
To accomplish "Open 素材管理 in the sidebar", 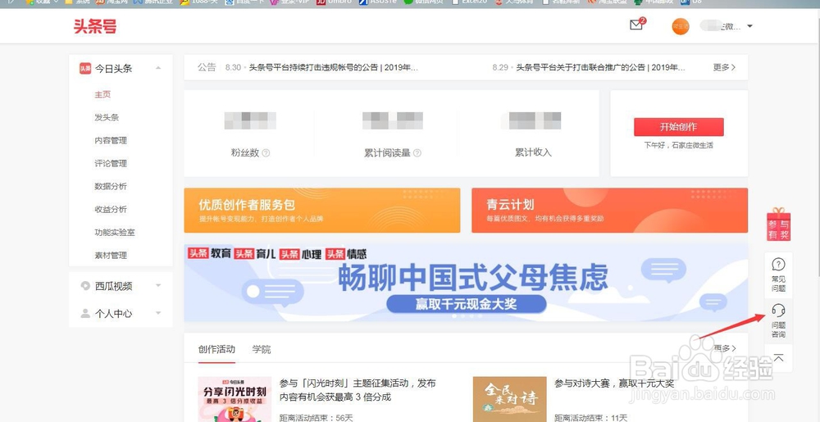I will coord(111,256).
